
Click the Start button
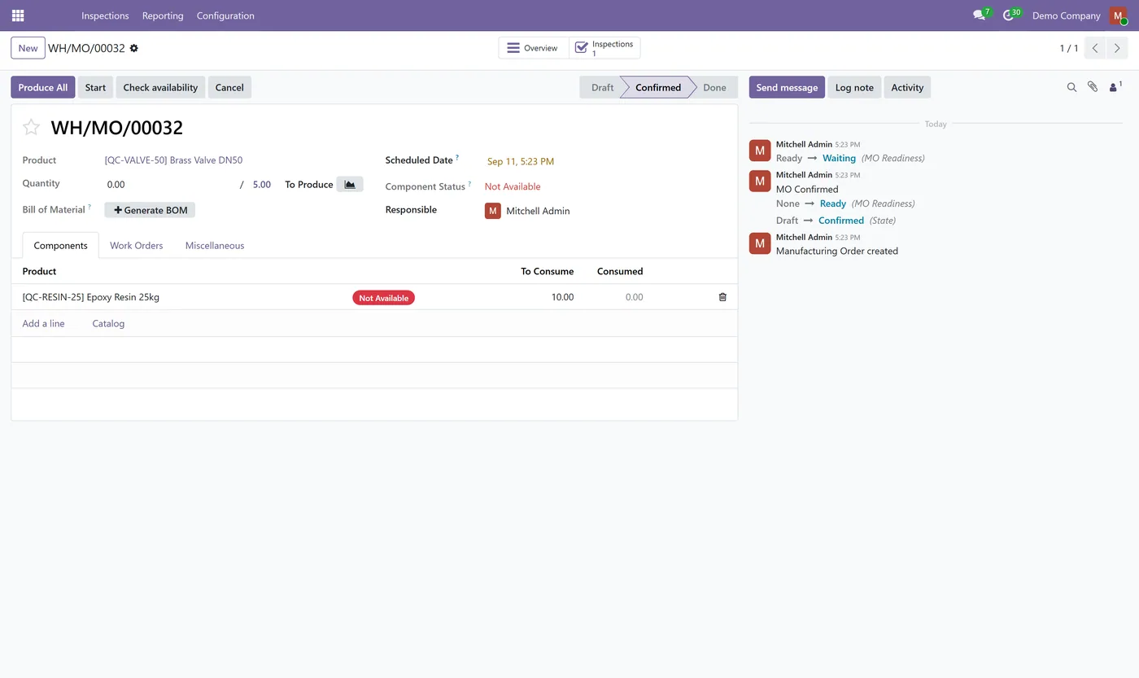(x=95, y=87)
